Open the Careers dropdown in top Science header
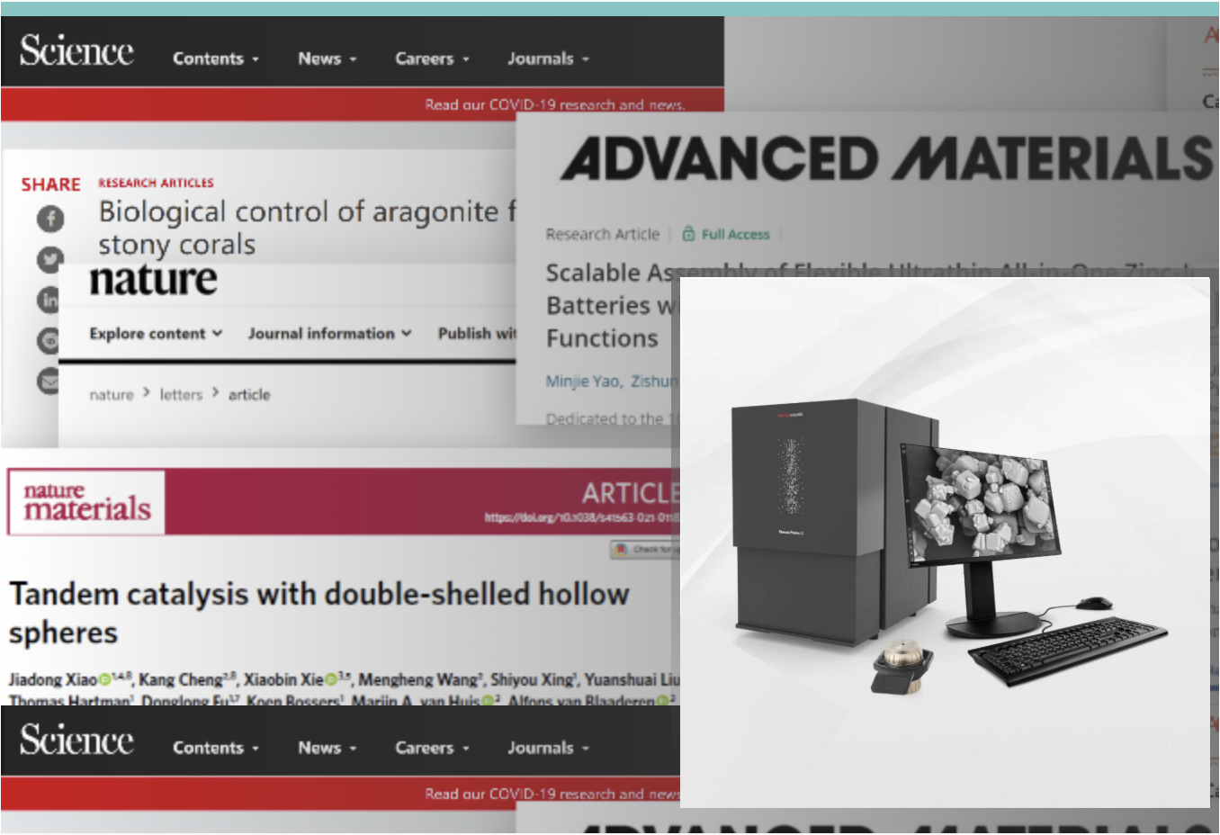The image size is (1220, 835). click(432, 58)
